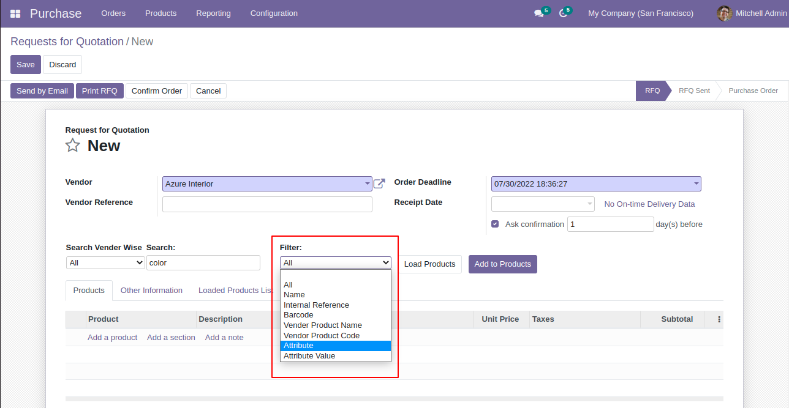The width and height of the screenshot is (789, 408).
Task: Switch to the Products tab
Action: click(89, 291)
